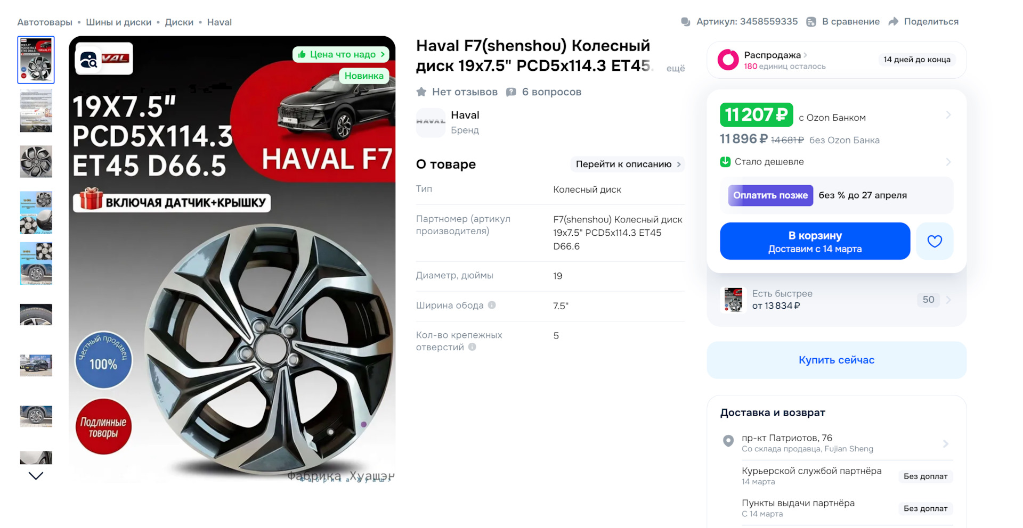
Task: Click the compare icon next to В сравнение
Action: click(x=811, y=22)
